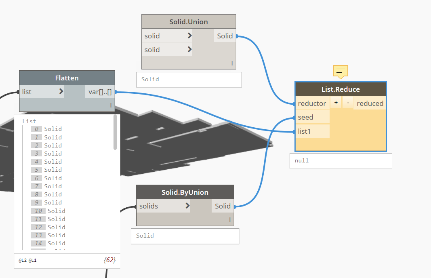This screenshot has width=431, height=278.
Task: Click Solid output port of Solid.ByUnion
Action: coord(223,206)
